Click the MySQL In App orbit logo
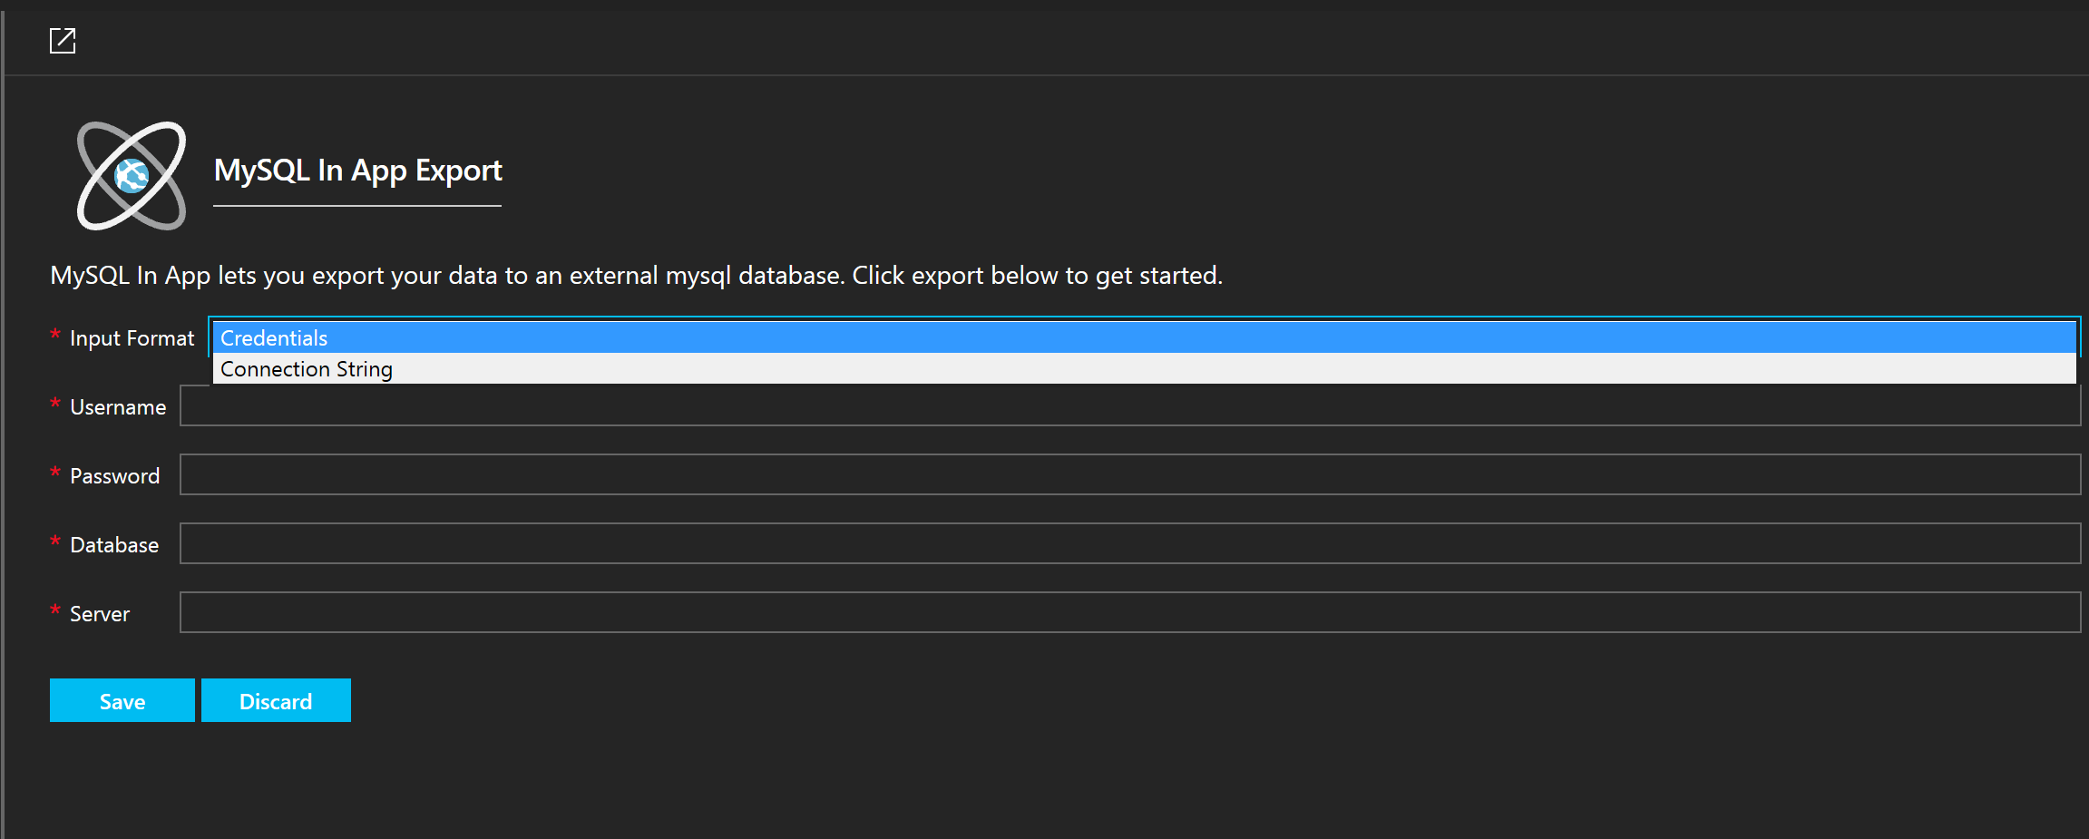The image size is (2089, 839). (132, 176)
